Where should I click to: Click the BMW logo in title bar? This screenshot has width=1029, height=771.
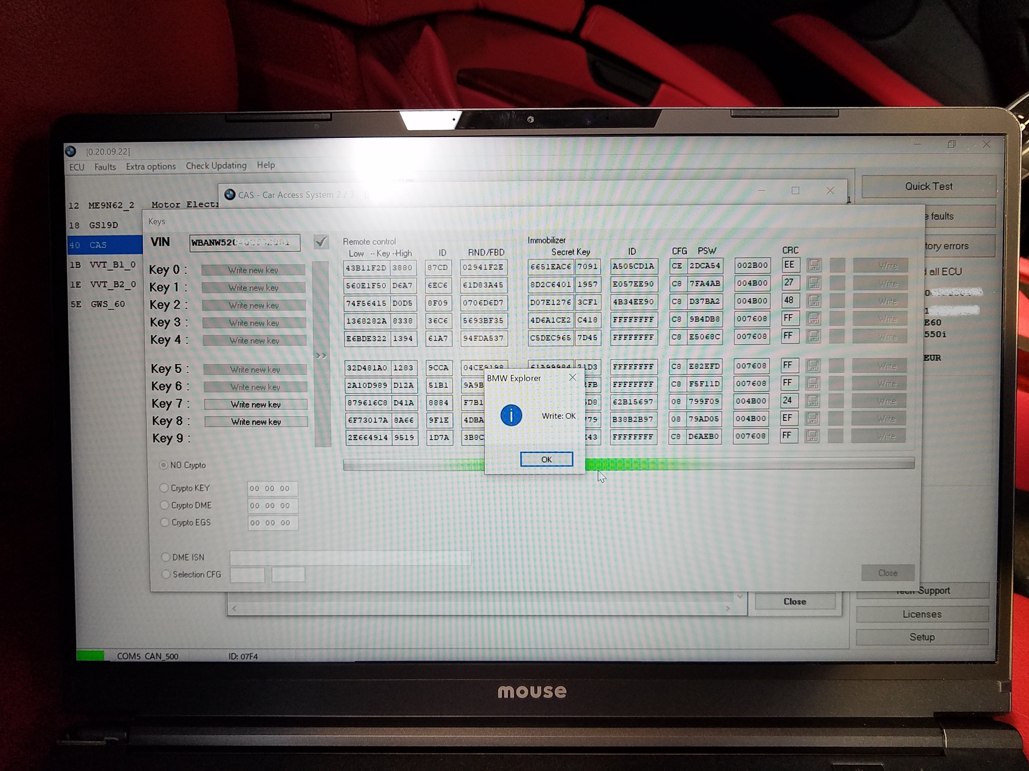[x=71, y=151]
